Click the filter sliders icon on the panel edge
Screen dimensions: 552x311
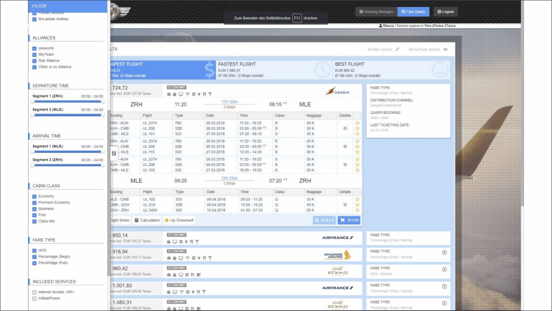point(114,153)
